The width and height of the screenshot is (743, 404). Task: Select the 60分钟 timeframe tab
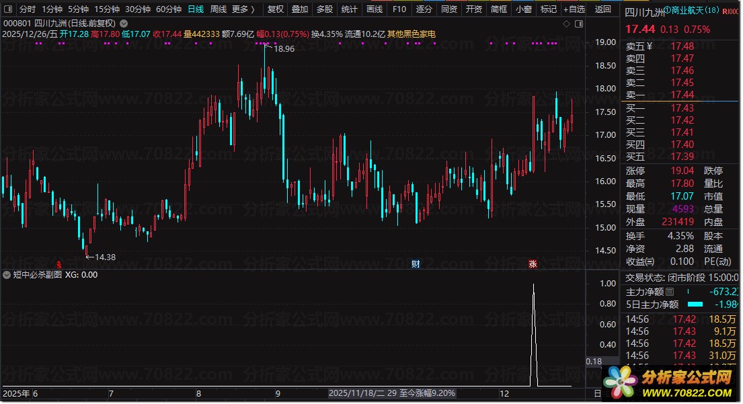click(x=168, y=9)
